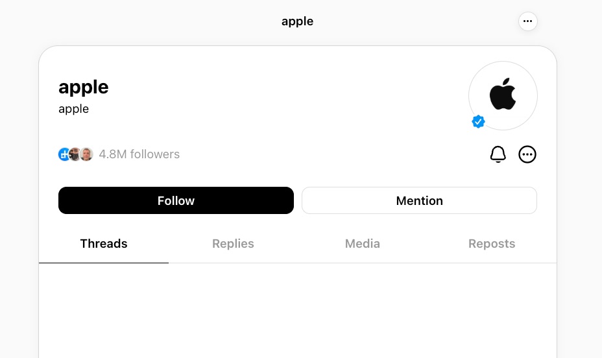Click the apple page title in header
The width and height of the screenshot is (602, 358).
point(297,21)
